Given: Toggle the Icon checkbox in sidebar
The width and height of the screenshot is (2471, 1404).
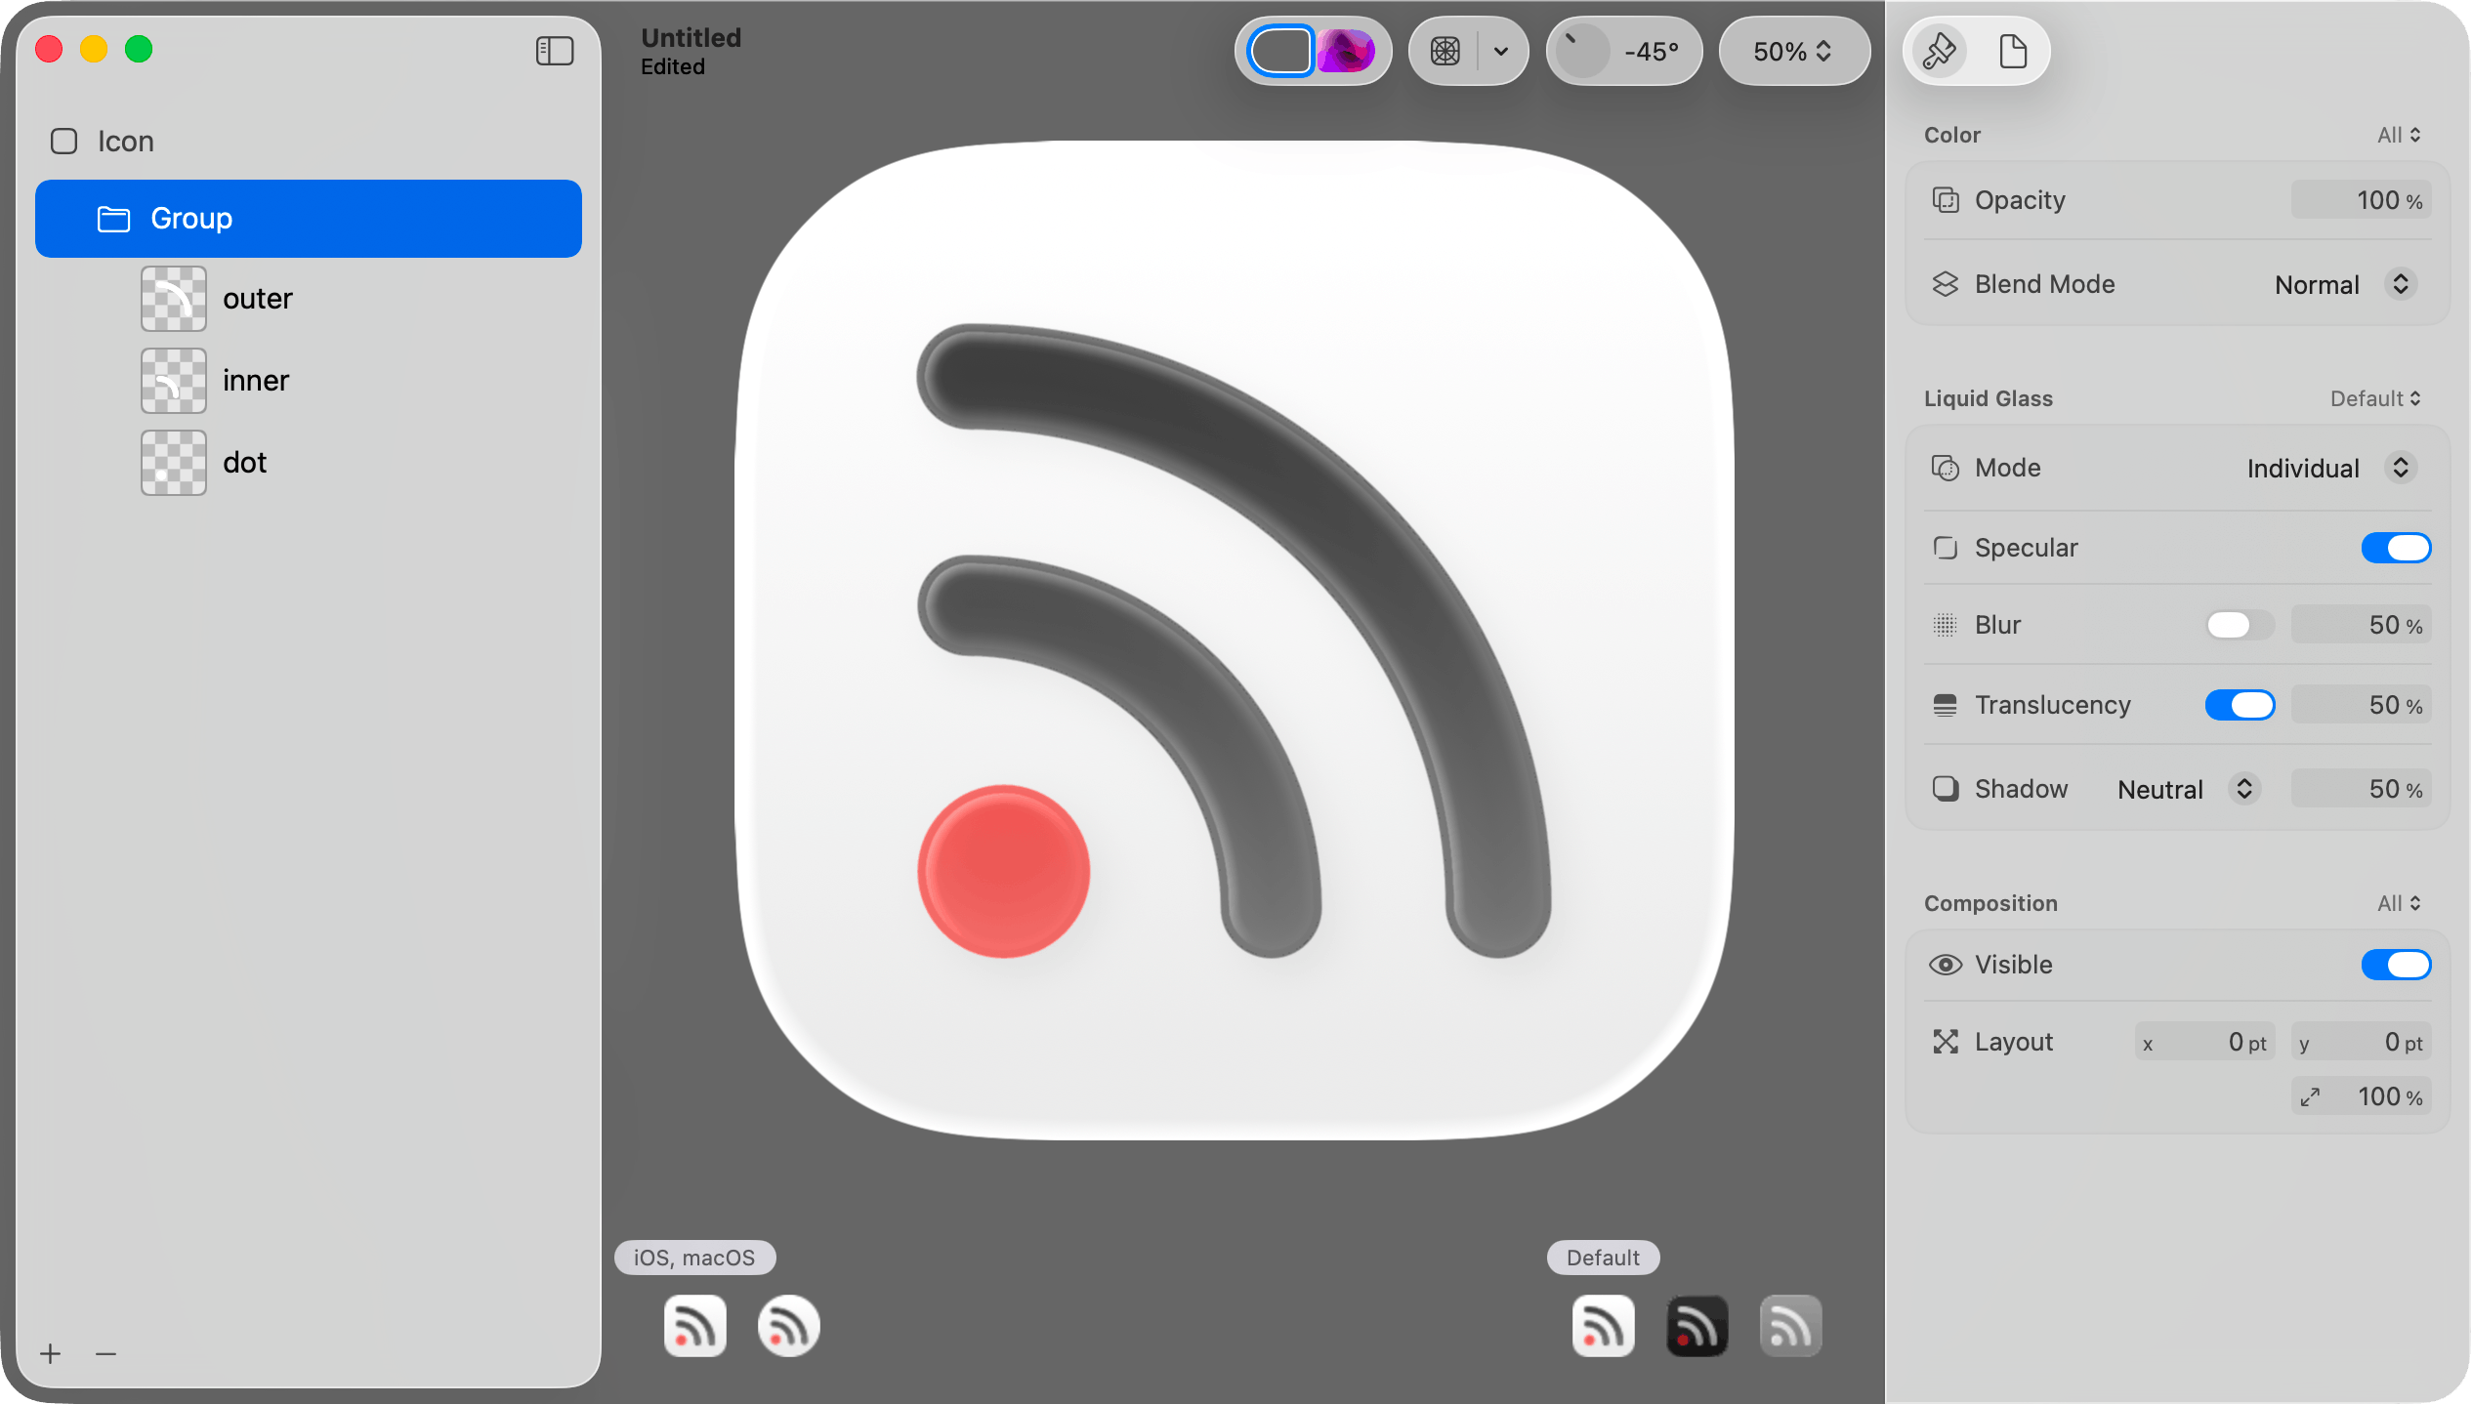Looking at the screenshot, I should (x=63, y=141).
